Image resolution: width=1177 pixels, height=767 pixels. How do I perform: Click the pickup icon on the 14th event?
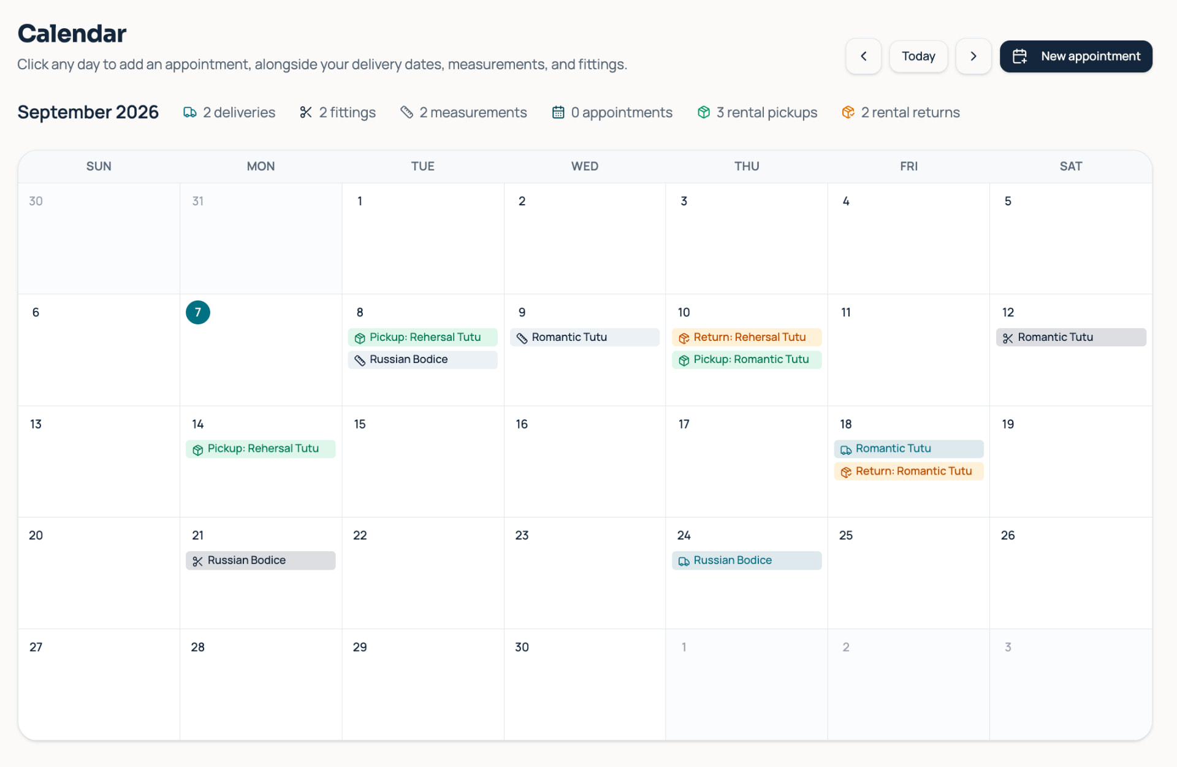coord(198,450)
